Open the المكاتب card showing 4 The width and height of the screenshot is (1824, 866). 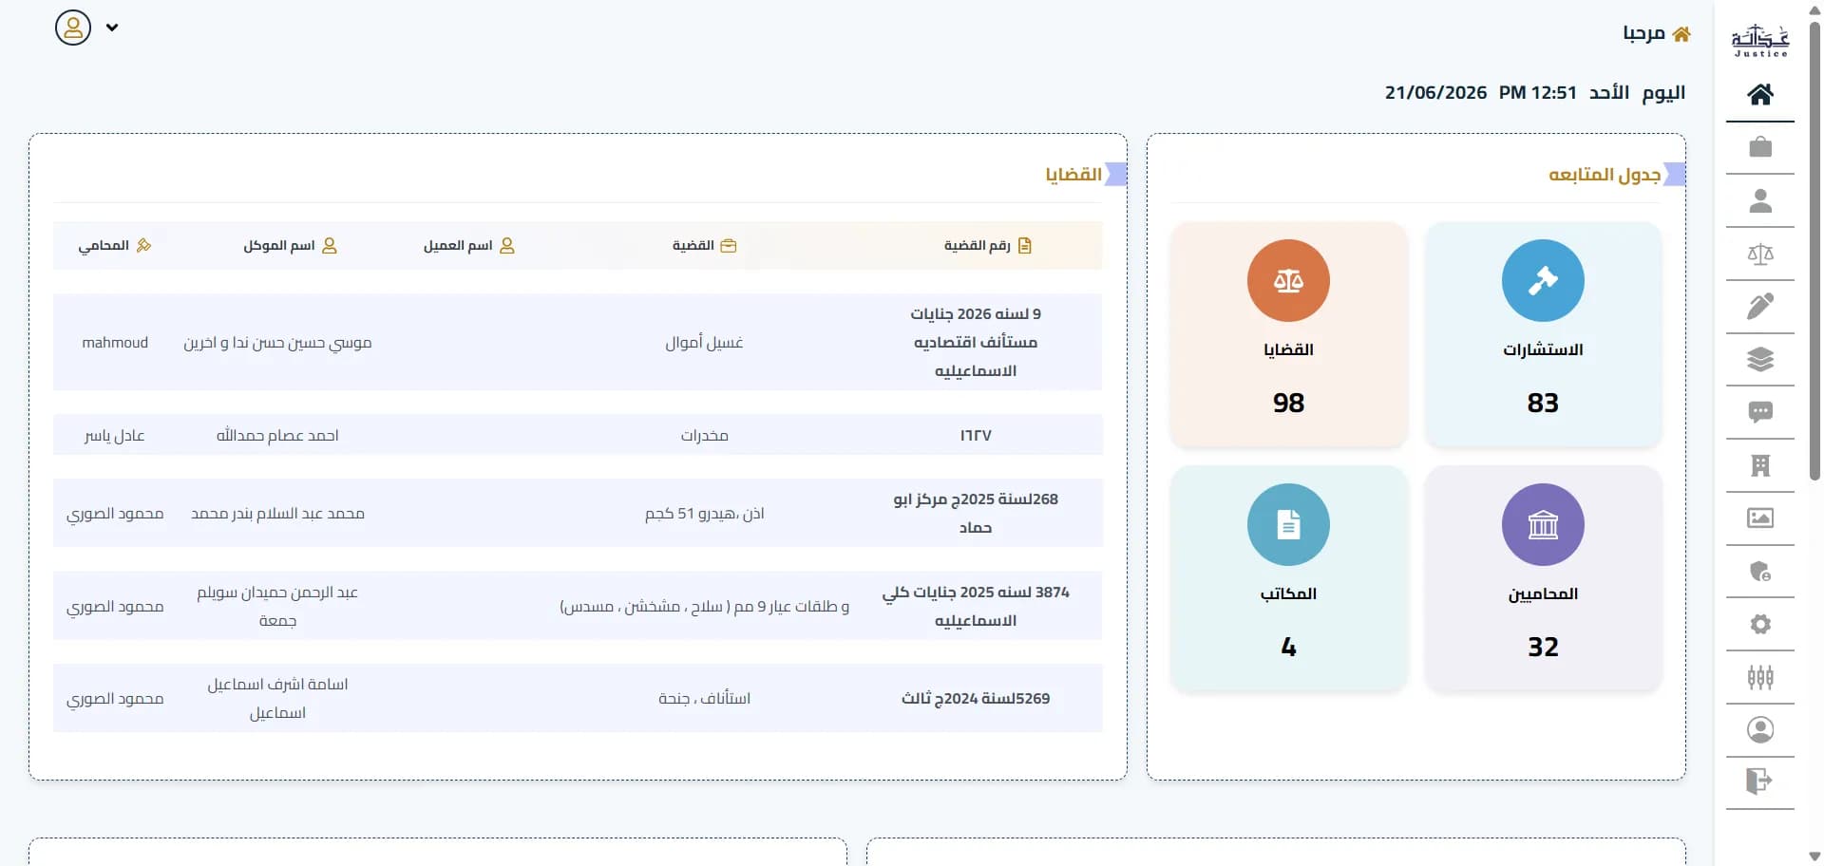point(1288,578)
